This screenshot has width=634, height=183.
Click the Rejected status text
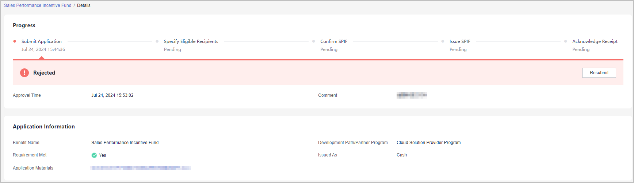[x=44, y=73]
